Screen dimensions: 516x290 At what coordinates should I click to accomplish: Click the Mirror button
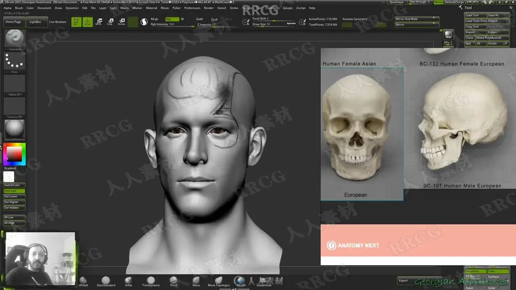coord(417,24)
